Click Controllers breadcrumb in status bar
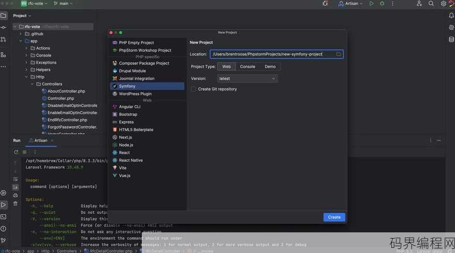Viewport: 455px width, 253px height. [x=66, y=251]
